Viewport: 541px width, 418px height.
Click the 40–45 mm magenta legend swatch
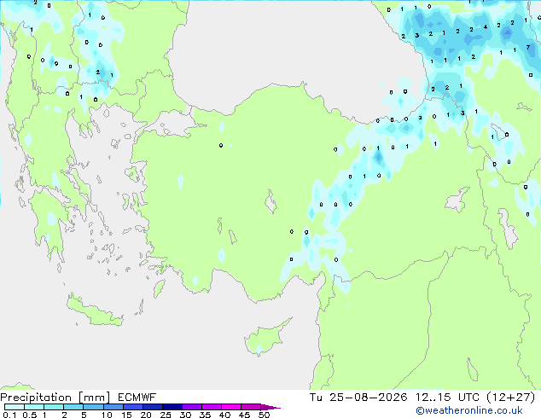[231, 407]
